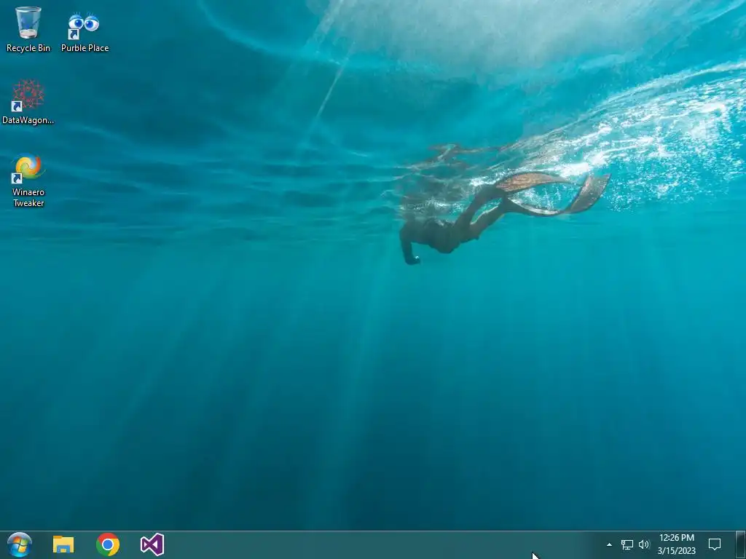746x559 pixels.
Task: Open the network status tray icon
Action: [x=627, y=544]
